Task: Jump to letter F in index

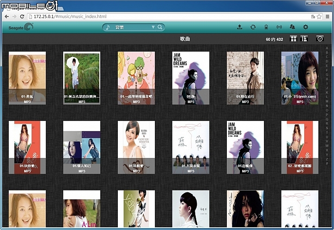Action: pos(327,70)
